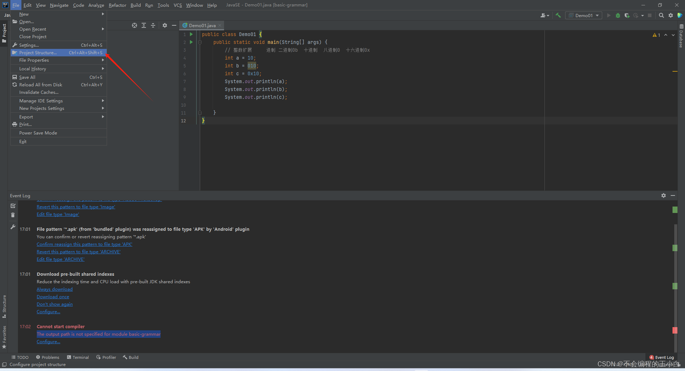Screen dimensions: 685x371
Task: Run Demo01 with Coverage shield icon
Action: 627,15
